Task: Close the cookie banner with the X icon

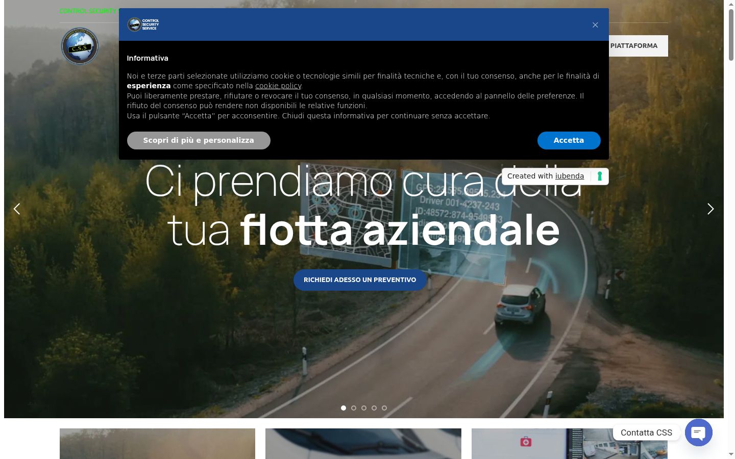Action: coord(595,25)
